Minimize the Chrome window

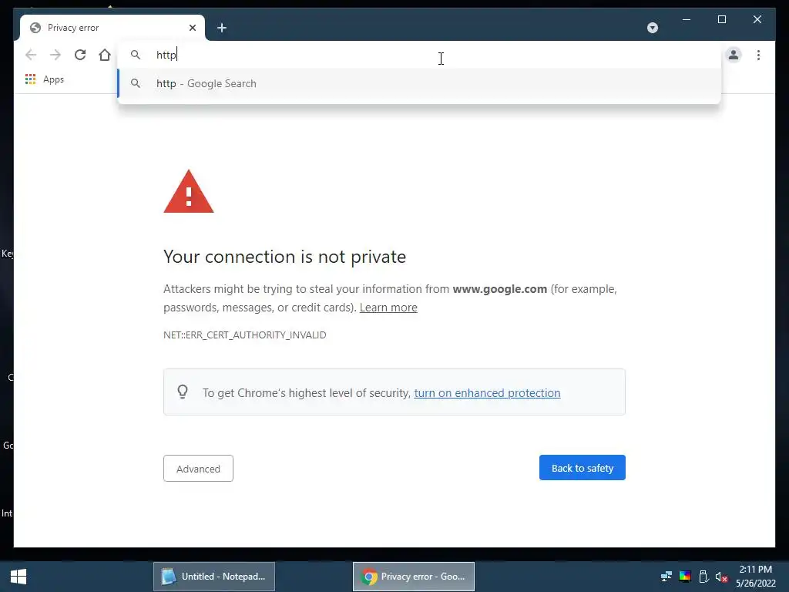(687, 19)
